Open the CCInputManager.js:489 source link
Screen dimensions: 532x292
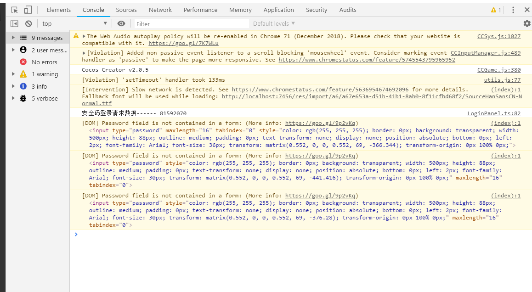tap(486, 53)
